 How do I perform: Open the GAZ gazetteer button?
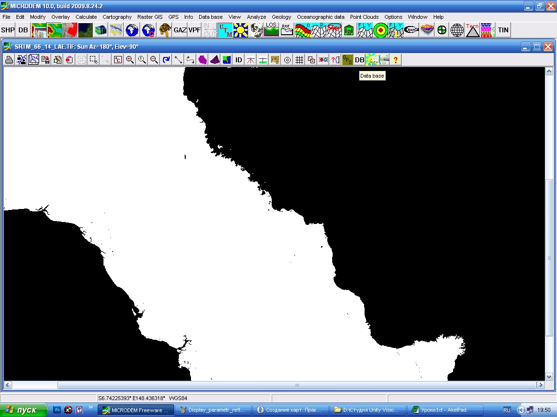point(180,30)
